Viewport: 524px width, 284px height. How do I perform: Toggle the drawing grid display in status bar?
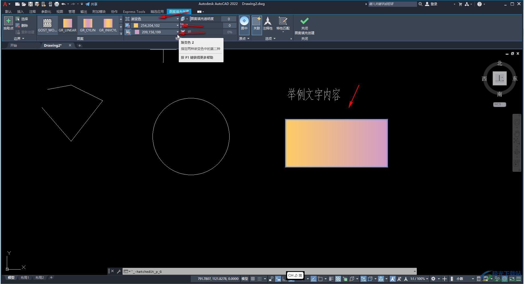pos(253,279)
